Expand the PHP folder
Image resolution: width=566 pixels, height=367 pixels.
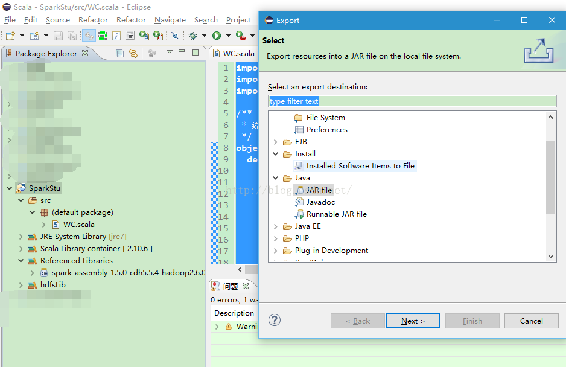pos(276,238)
